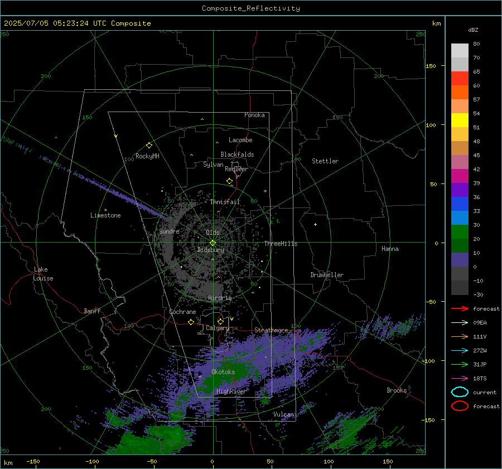Click the Strathmore label
The image size is (502, 469).
271,330
